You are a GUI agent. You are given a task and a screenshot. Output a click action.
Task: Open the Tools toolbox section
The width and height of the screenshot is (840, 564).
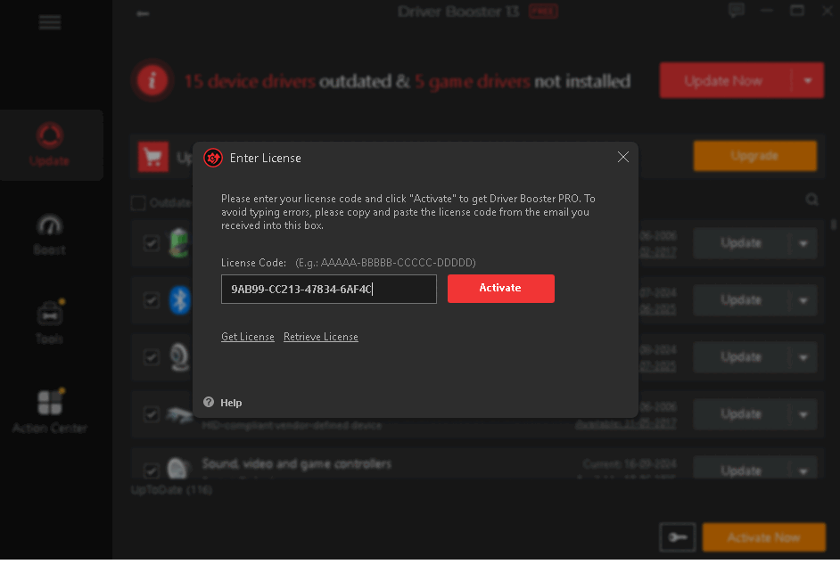[x=50, y=322]
